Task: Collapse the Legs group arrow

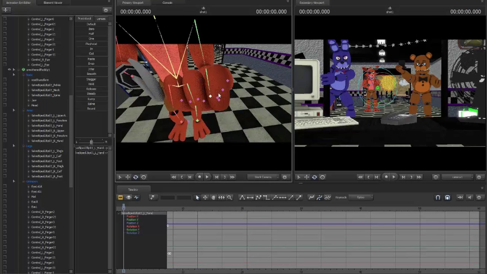Action: (14, 146)
